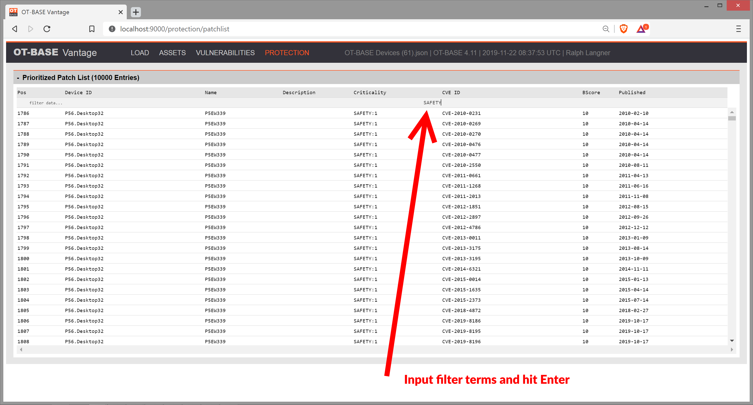
Task: Open the VULNERABILITIES menu
Action: [x=225, y=53]
